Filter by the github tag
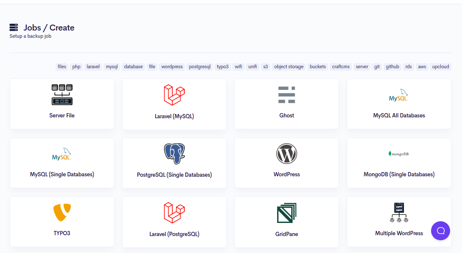 pyautogui.click(x=392, y=67)
